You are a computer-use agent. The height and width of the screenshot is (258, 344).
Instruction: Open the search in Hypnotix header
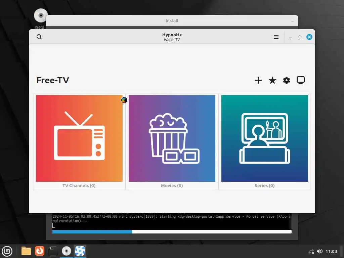point(39,37)
